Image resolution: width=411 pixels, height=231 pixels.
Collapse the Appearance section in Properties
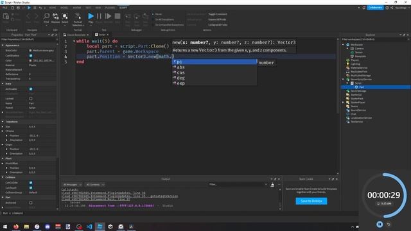point(3,46)
